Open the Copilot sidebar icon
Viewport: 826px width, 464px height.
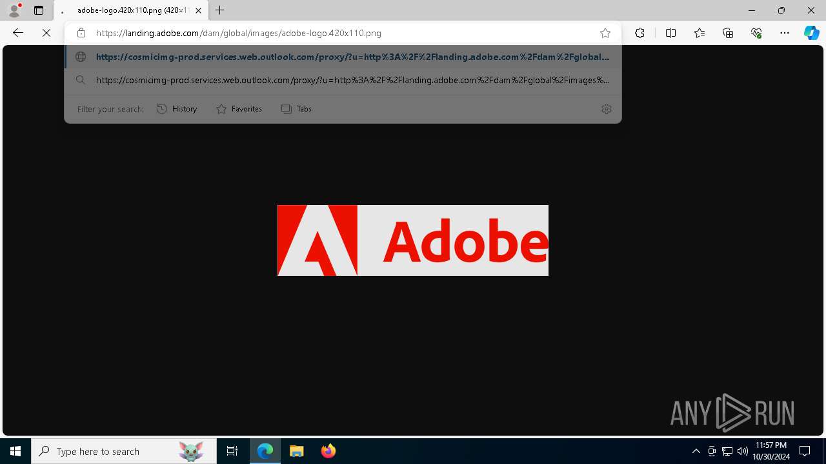(x=811, y=33)
